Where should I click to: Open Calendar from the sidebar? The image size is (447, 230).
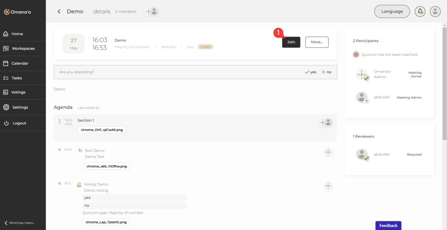(20, 63)
